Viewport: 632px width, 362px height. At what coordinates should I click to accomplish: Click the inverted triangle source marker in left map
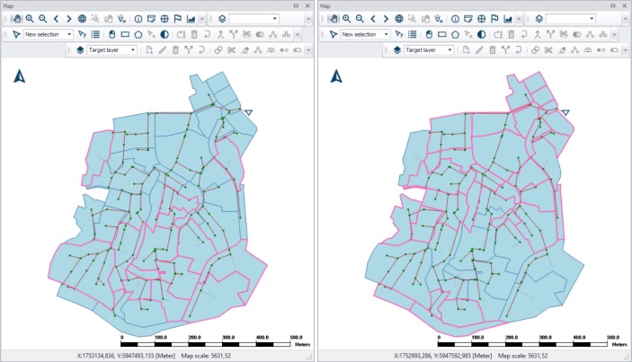(x=249, y=112)
